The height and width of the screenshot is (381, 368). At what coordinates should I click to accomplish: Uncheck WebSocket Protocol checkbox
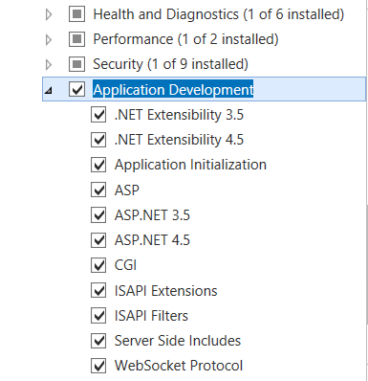pos(98,366)
